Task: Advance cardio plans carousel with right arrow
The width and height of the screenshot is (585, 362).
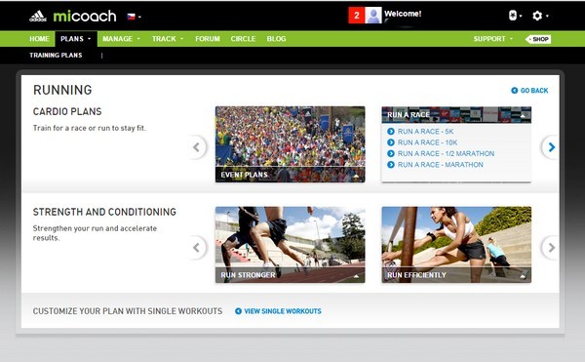Action: point(551,147)
